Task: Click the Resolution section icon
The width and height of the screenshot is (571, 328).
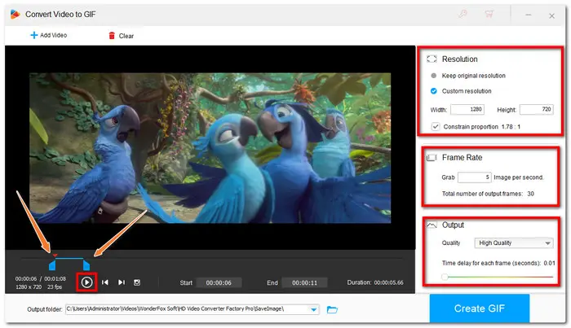Action: pos(432,59)
